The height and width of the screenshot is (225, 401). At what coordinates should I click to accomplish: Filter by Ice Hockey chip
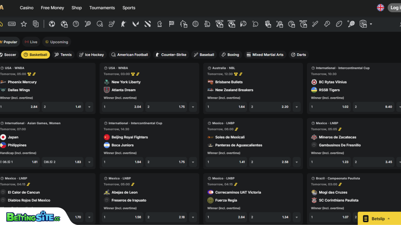point(91,55)
